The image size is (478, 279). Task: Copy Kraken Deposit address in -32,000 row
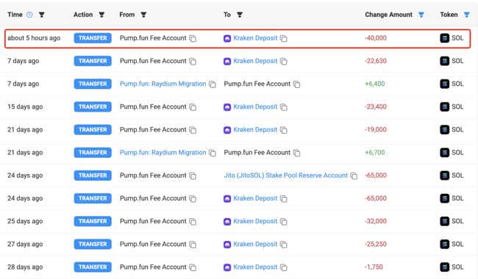[x=284, y=222]
